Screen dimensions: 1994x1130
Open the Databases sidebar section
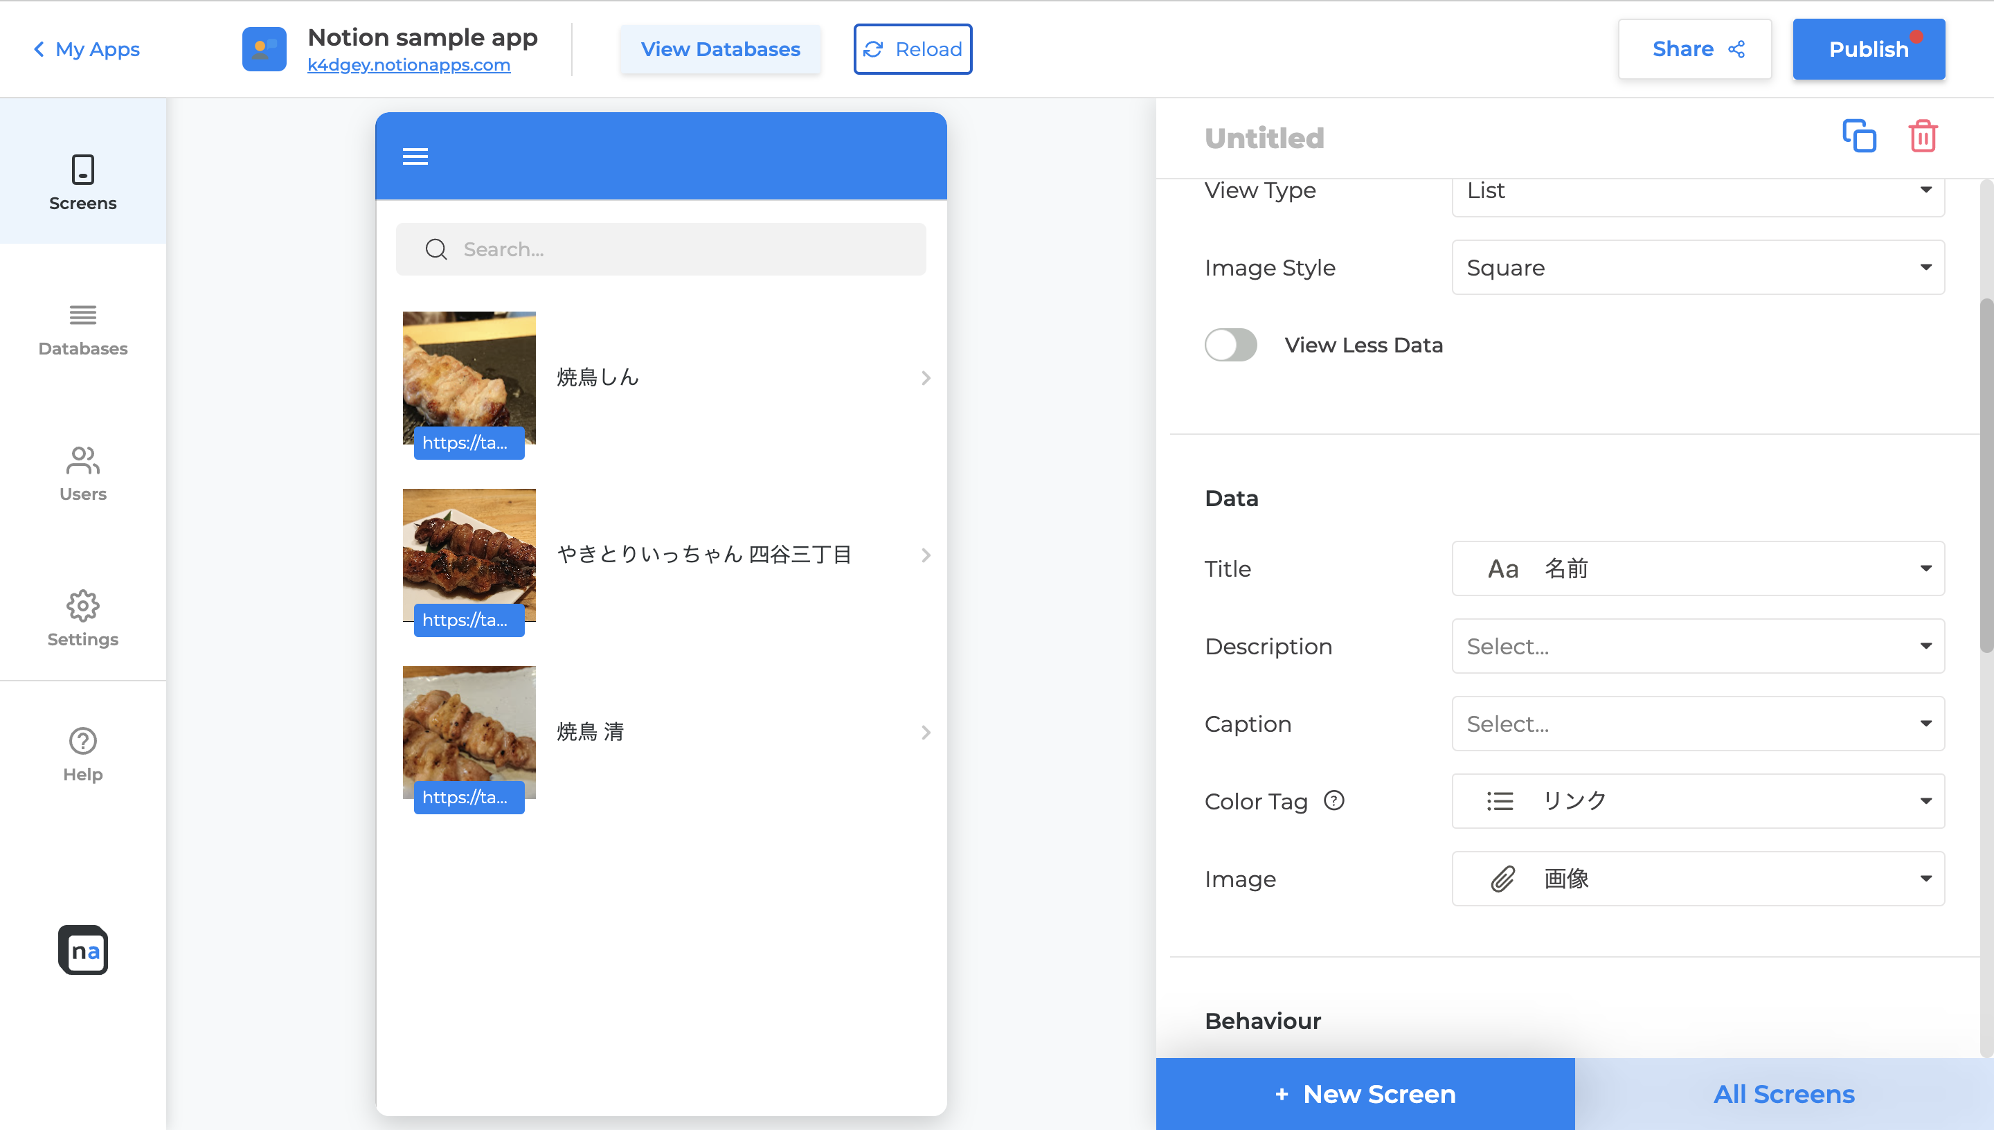pyautogui.click(x=83, y=330)
